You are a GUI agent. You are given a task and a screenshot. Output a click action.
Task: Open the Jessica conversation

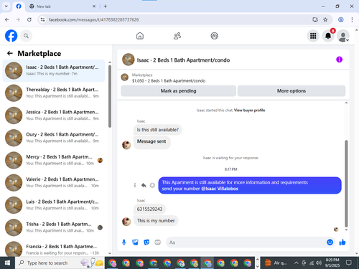[x=54, y=115]
